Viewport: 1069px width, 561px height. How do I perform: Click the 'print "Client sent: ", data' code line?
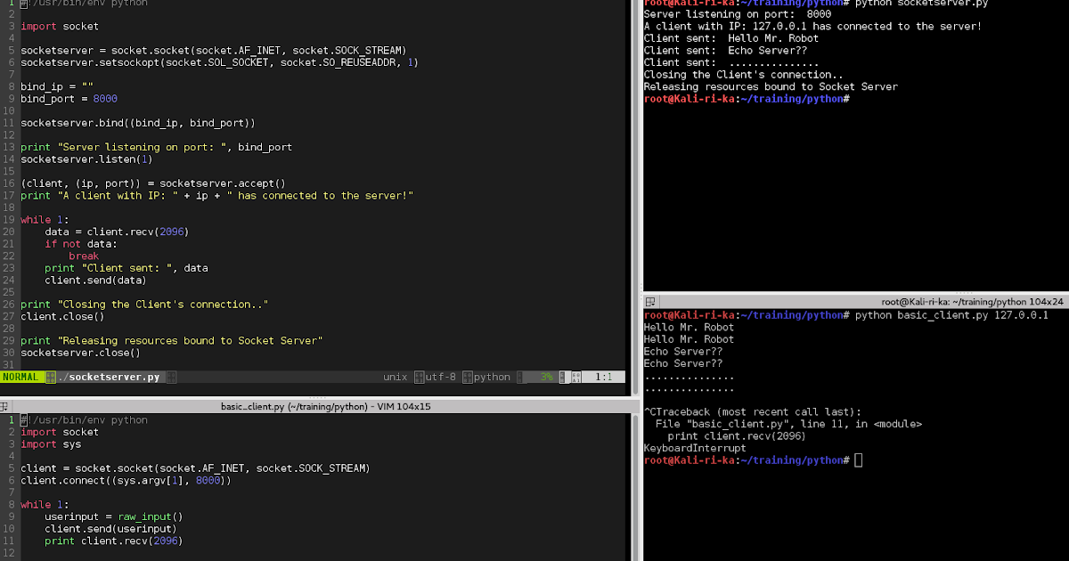point(126,268)
